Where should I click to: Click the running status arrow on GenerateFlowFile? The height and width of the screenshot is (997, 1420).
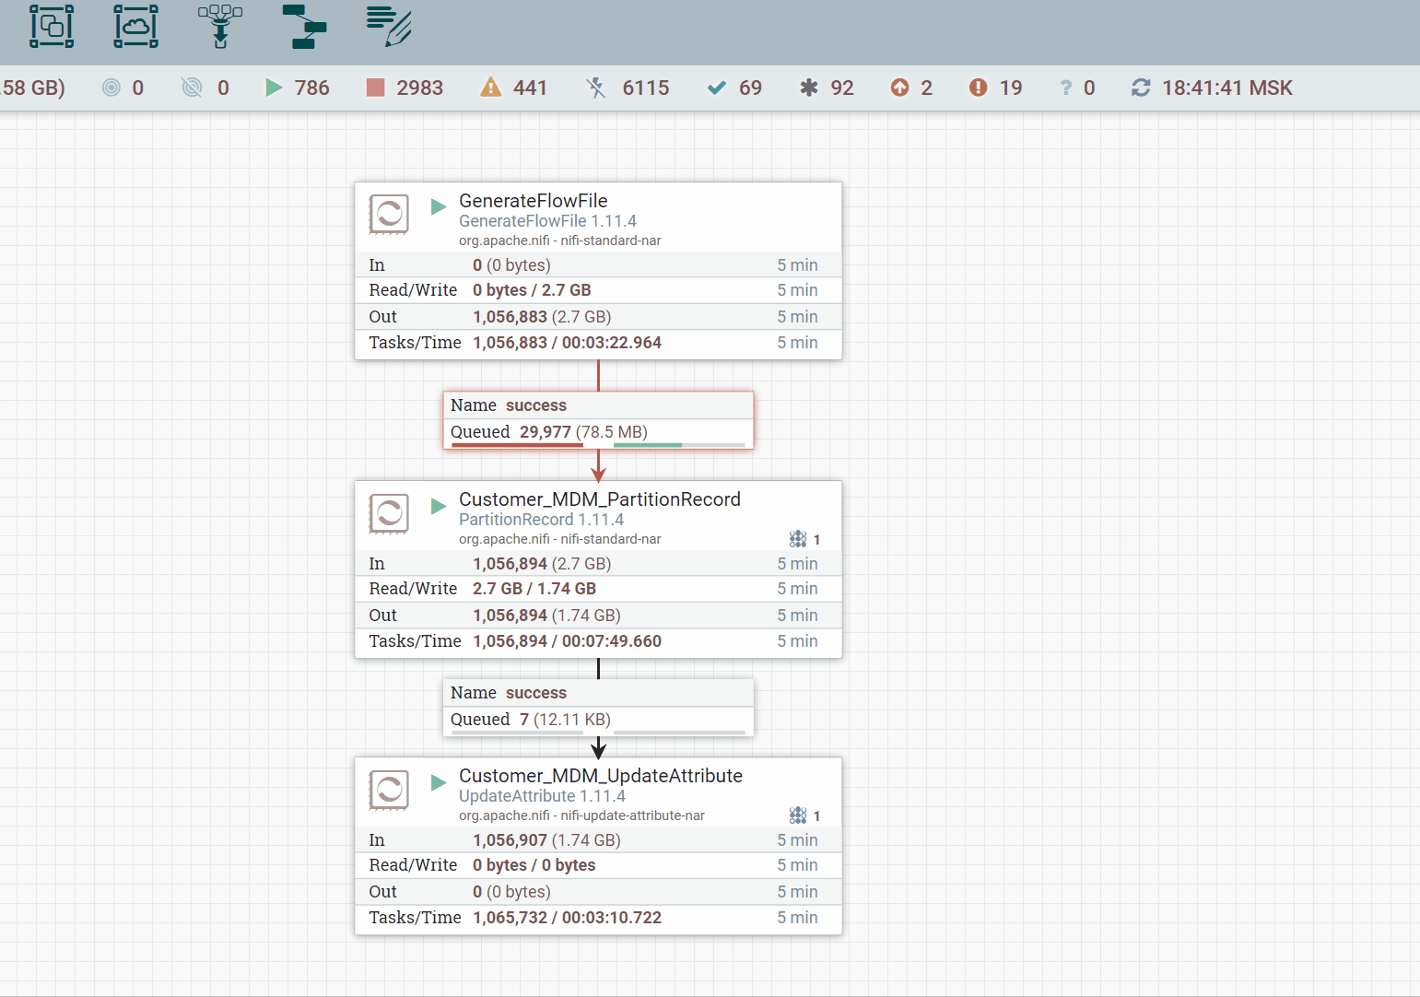(439, 206)
